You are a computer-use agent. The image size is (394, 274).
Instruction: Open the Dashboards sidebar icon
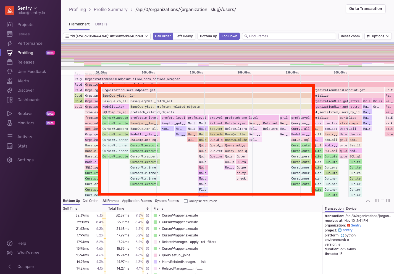[x=10, y=100]
